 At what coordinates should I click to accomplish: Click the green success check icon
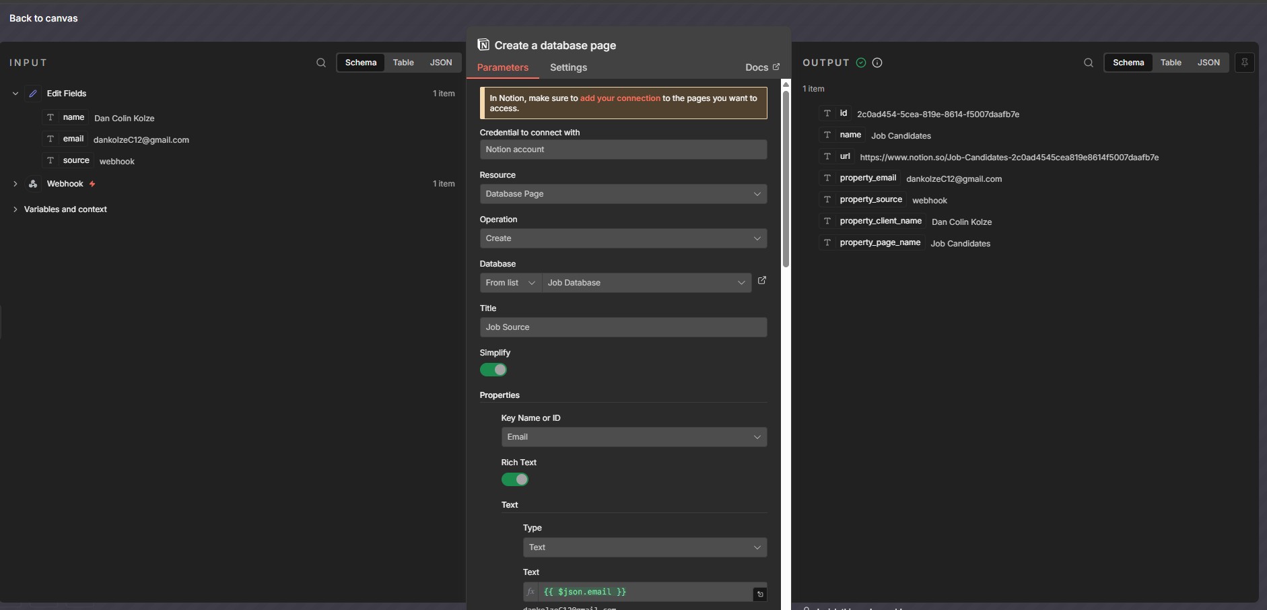[x=861, y=63]
